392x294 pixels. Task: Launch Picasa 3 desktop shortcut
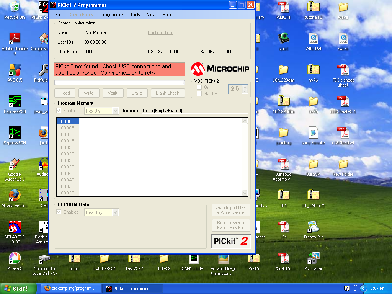click(15, 261)
